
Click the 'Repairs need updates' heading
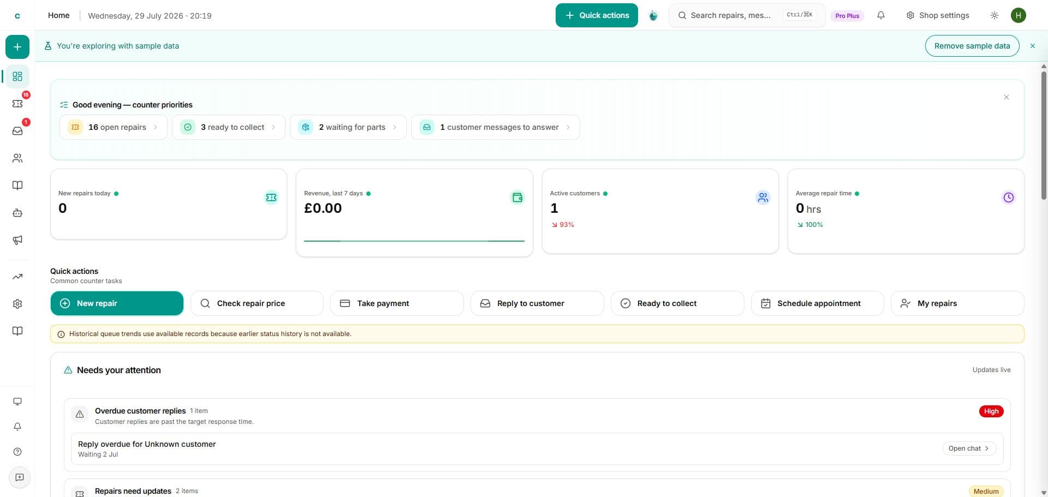133,491
